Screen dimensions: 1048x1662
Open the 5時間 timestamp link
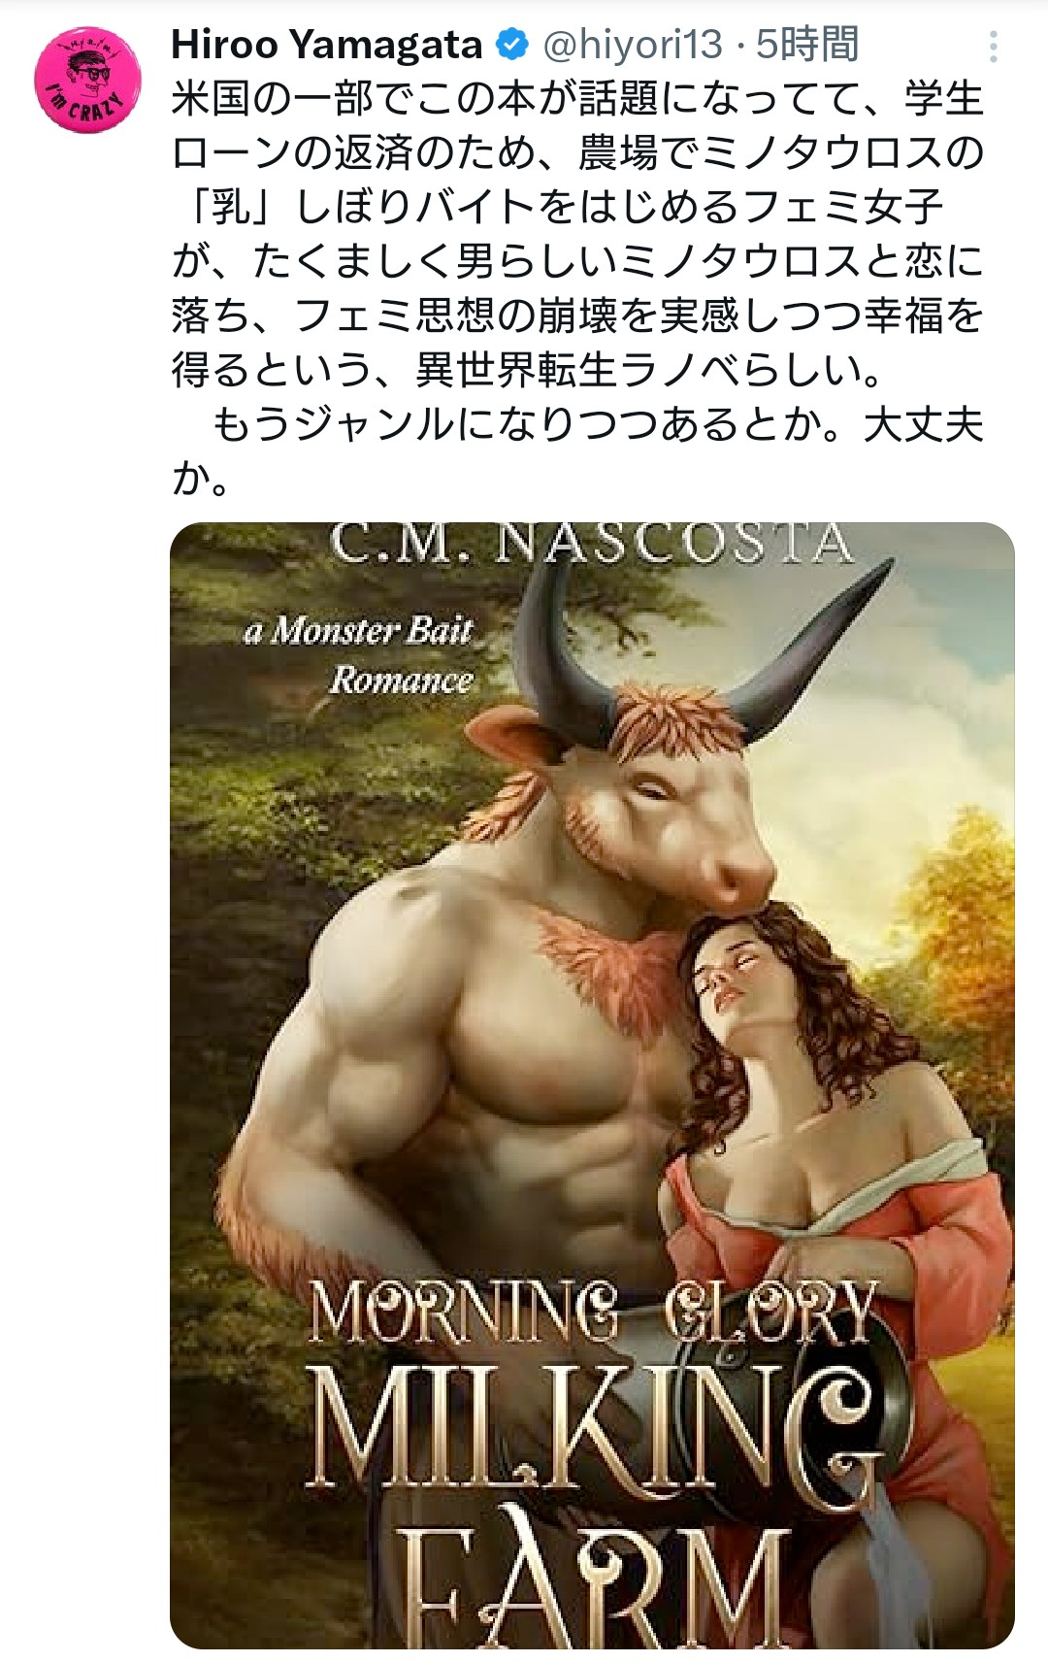807,44
